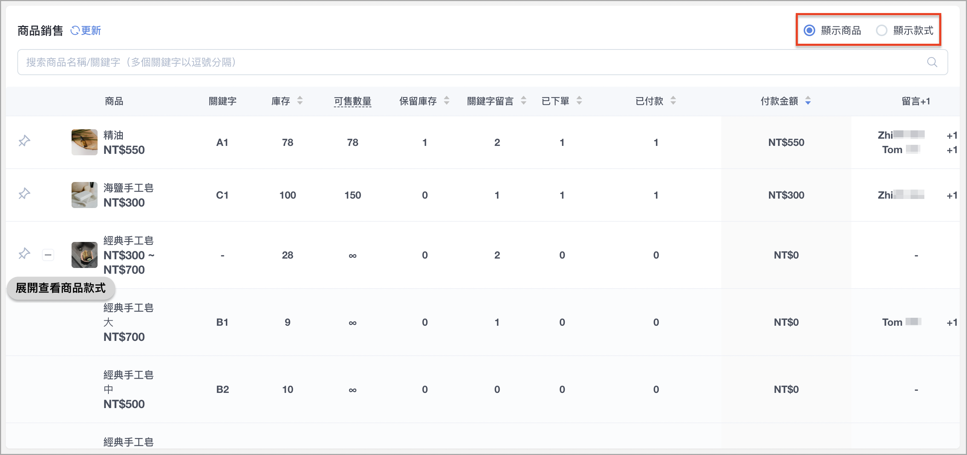Click the refresh icon next to 更新

[x=75, y=30]
